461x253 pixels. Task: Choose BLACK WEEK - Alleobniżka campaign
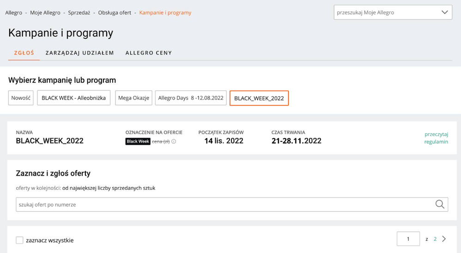point(74,98)
